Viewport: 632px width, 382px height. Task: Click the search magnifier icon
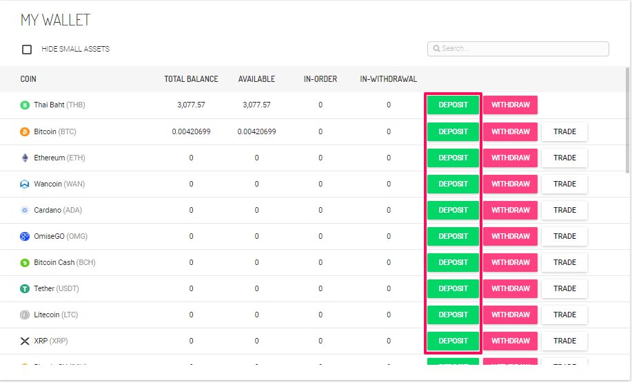[x=436, y=49]
